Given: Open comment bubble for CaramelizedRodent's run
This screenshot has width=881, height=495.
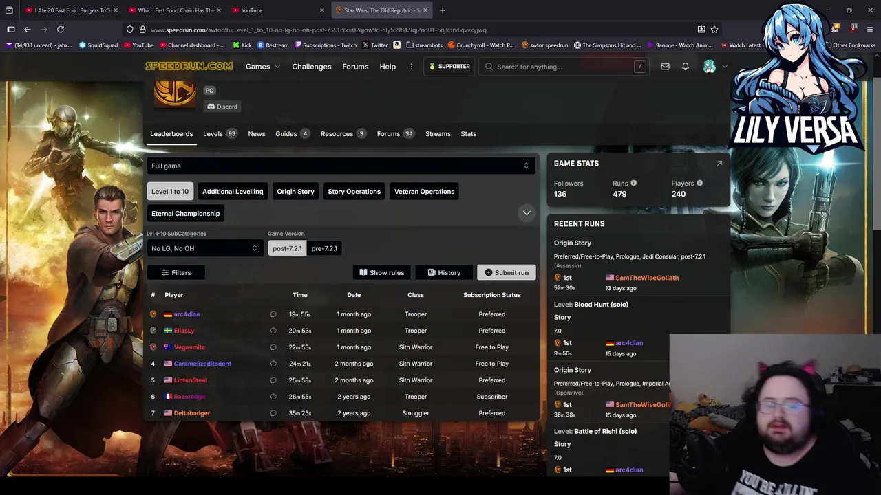Looking at the screenshot, I should tap(273, 364).
